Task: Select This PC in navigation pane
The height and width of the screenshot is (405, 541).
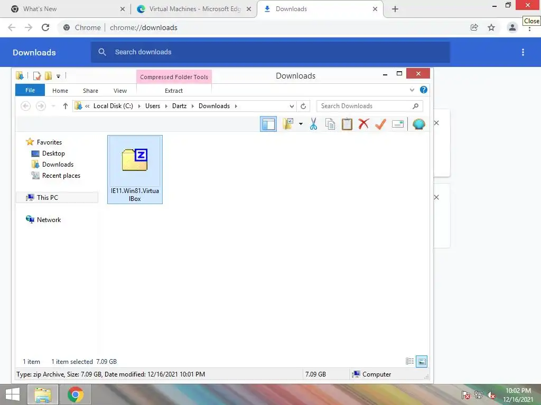Action: (x=57, y=197)
